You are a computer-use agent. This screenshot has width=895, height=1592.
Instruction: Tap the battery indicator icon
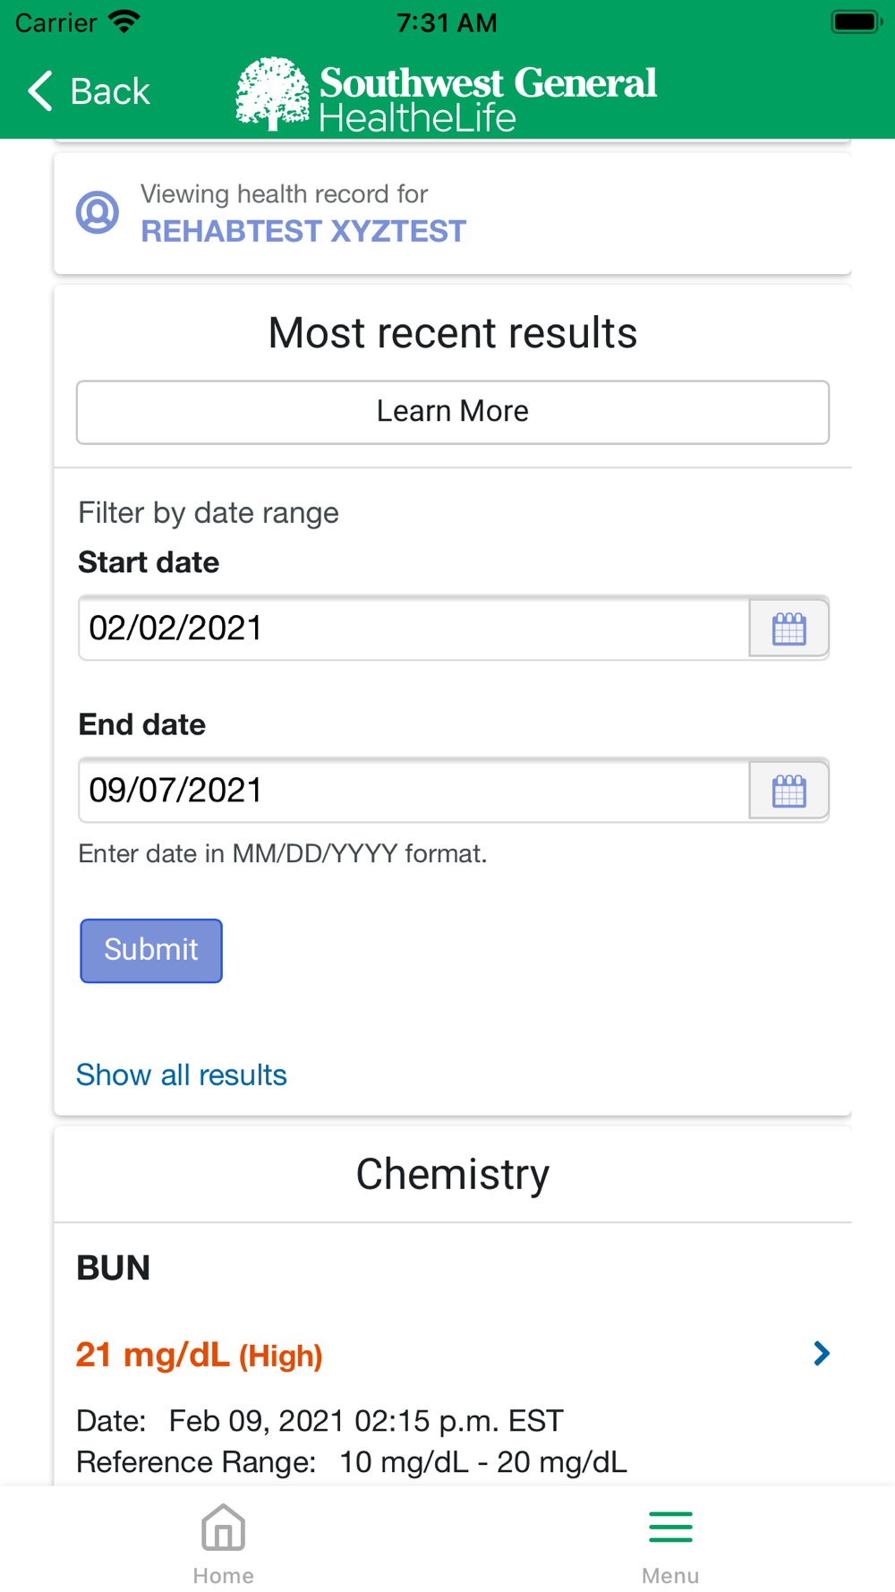pos(856,21)
